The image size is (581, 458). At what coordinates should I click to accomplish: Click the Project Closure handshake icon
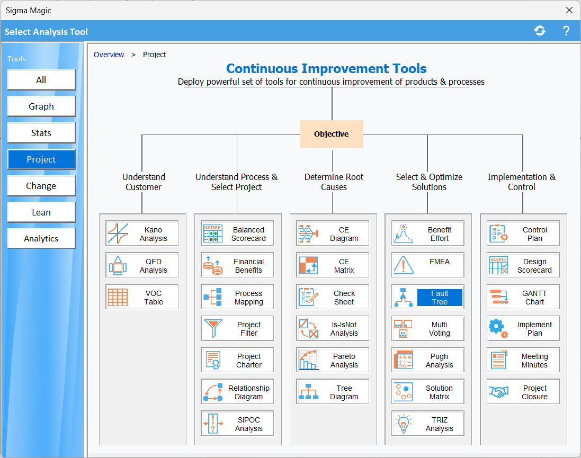[x=498, y=392]
